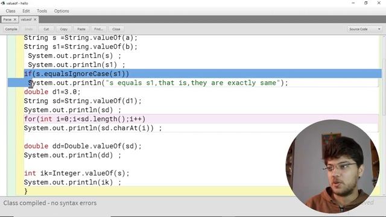Image resolution: width=386 pixels, height=217 pixels.
Task: Click the line 'double dd=Double.valueOf(sd);'
Action: [x=83, y=146]
